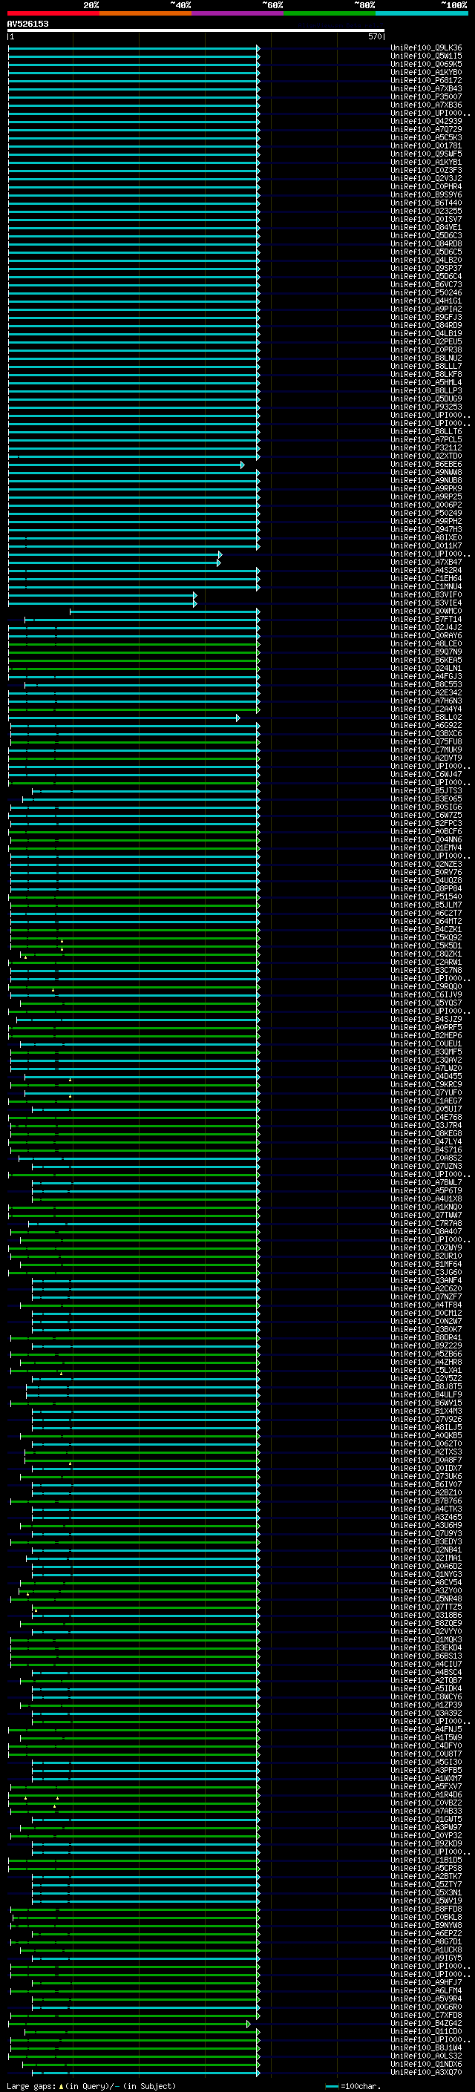
Task: Select the hit UniRef100_C0Z3F3
Action: [x=426, y=171]
